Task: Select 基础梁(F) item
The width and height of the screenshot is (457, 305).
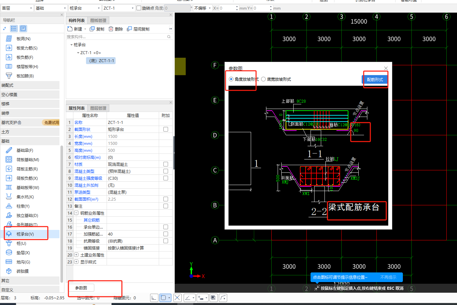Action: tap(25, 151)
